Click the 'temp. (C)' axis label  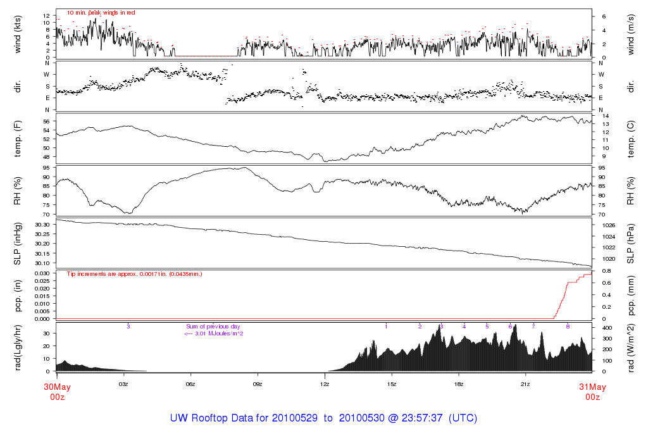(631, 138)
